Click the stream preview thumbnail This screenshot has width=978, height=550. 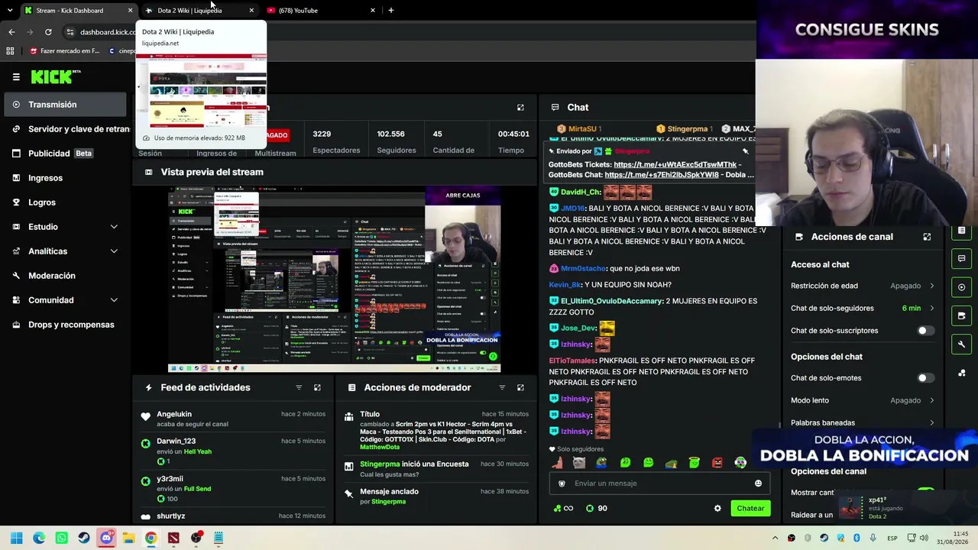coord(334,280)
